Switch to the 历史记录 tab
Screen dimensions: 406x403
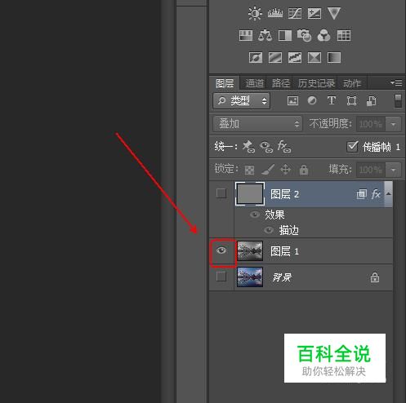(x=316, y=83)
